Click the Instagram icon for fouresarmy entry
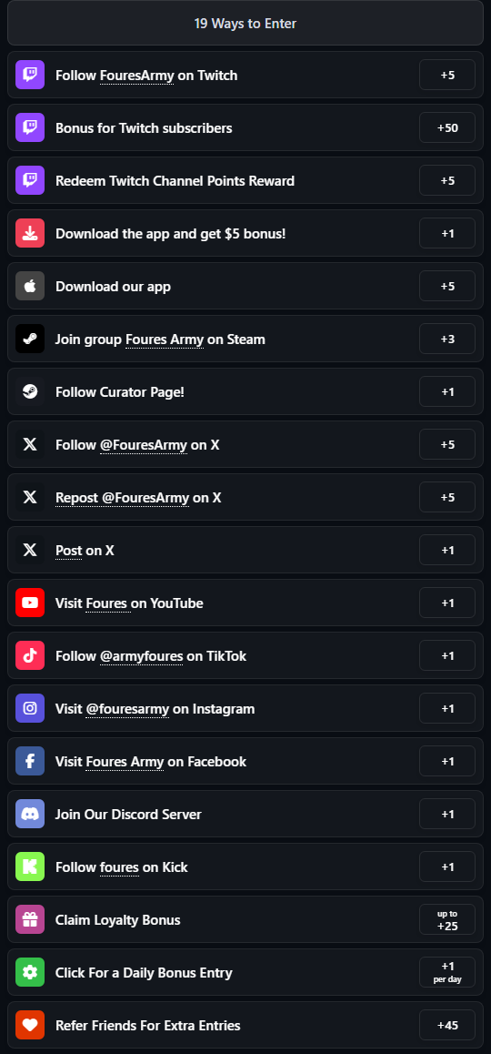 click(x=30, y=708)
